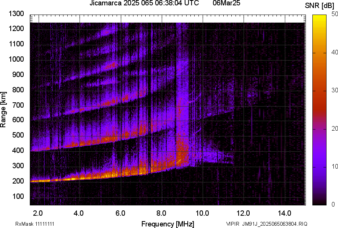Click the 'RxMask 11111111' footer text
338x228 pixels.
point(35,224)
